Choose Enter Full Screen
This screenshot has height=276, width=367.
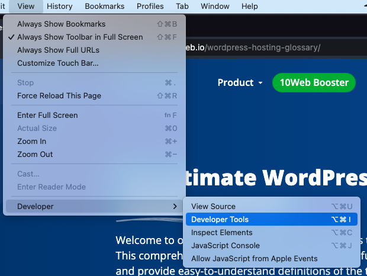point(47,115)
